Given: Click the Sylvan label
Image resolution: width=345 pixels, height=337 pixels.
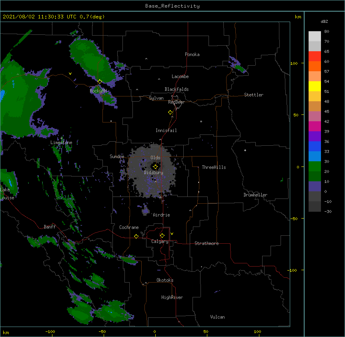Looking at the screenshot, I should (156, 98).
